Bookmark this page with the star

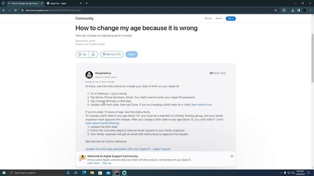click(x=276, y=10)
